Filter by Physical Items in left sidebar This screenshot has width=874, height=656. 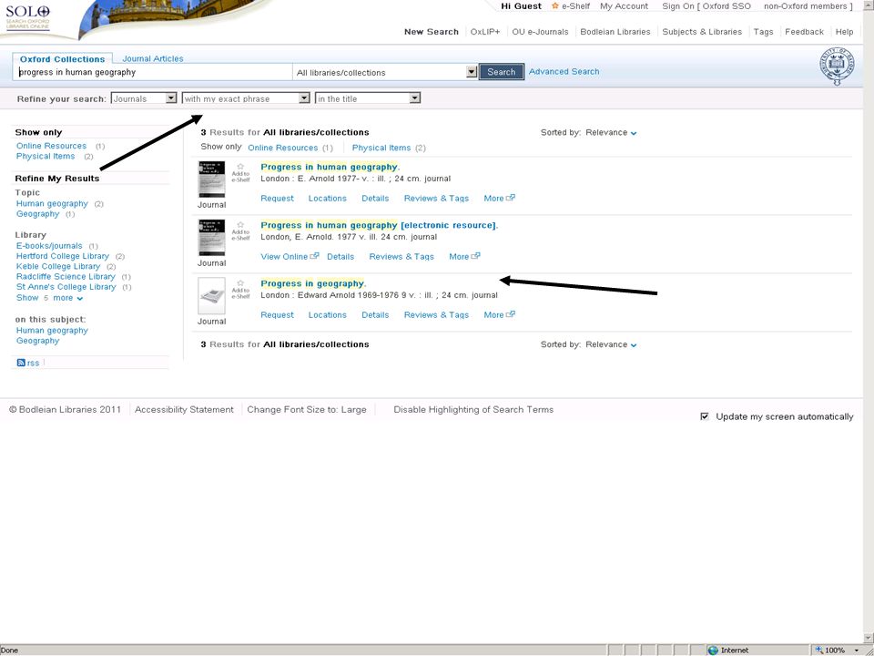46,156
